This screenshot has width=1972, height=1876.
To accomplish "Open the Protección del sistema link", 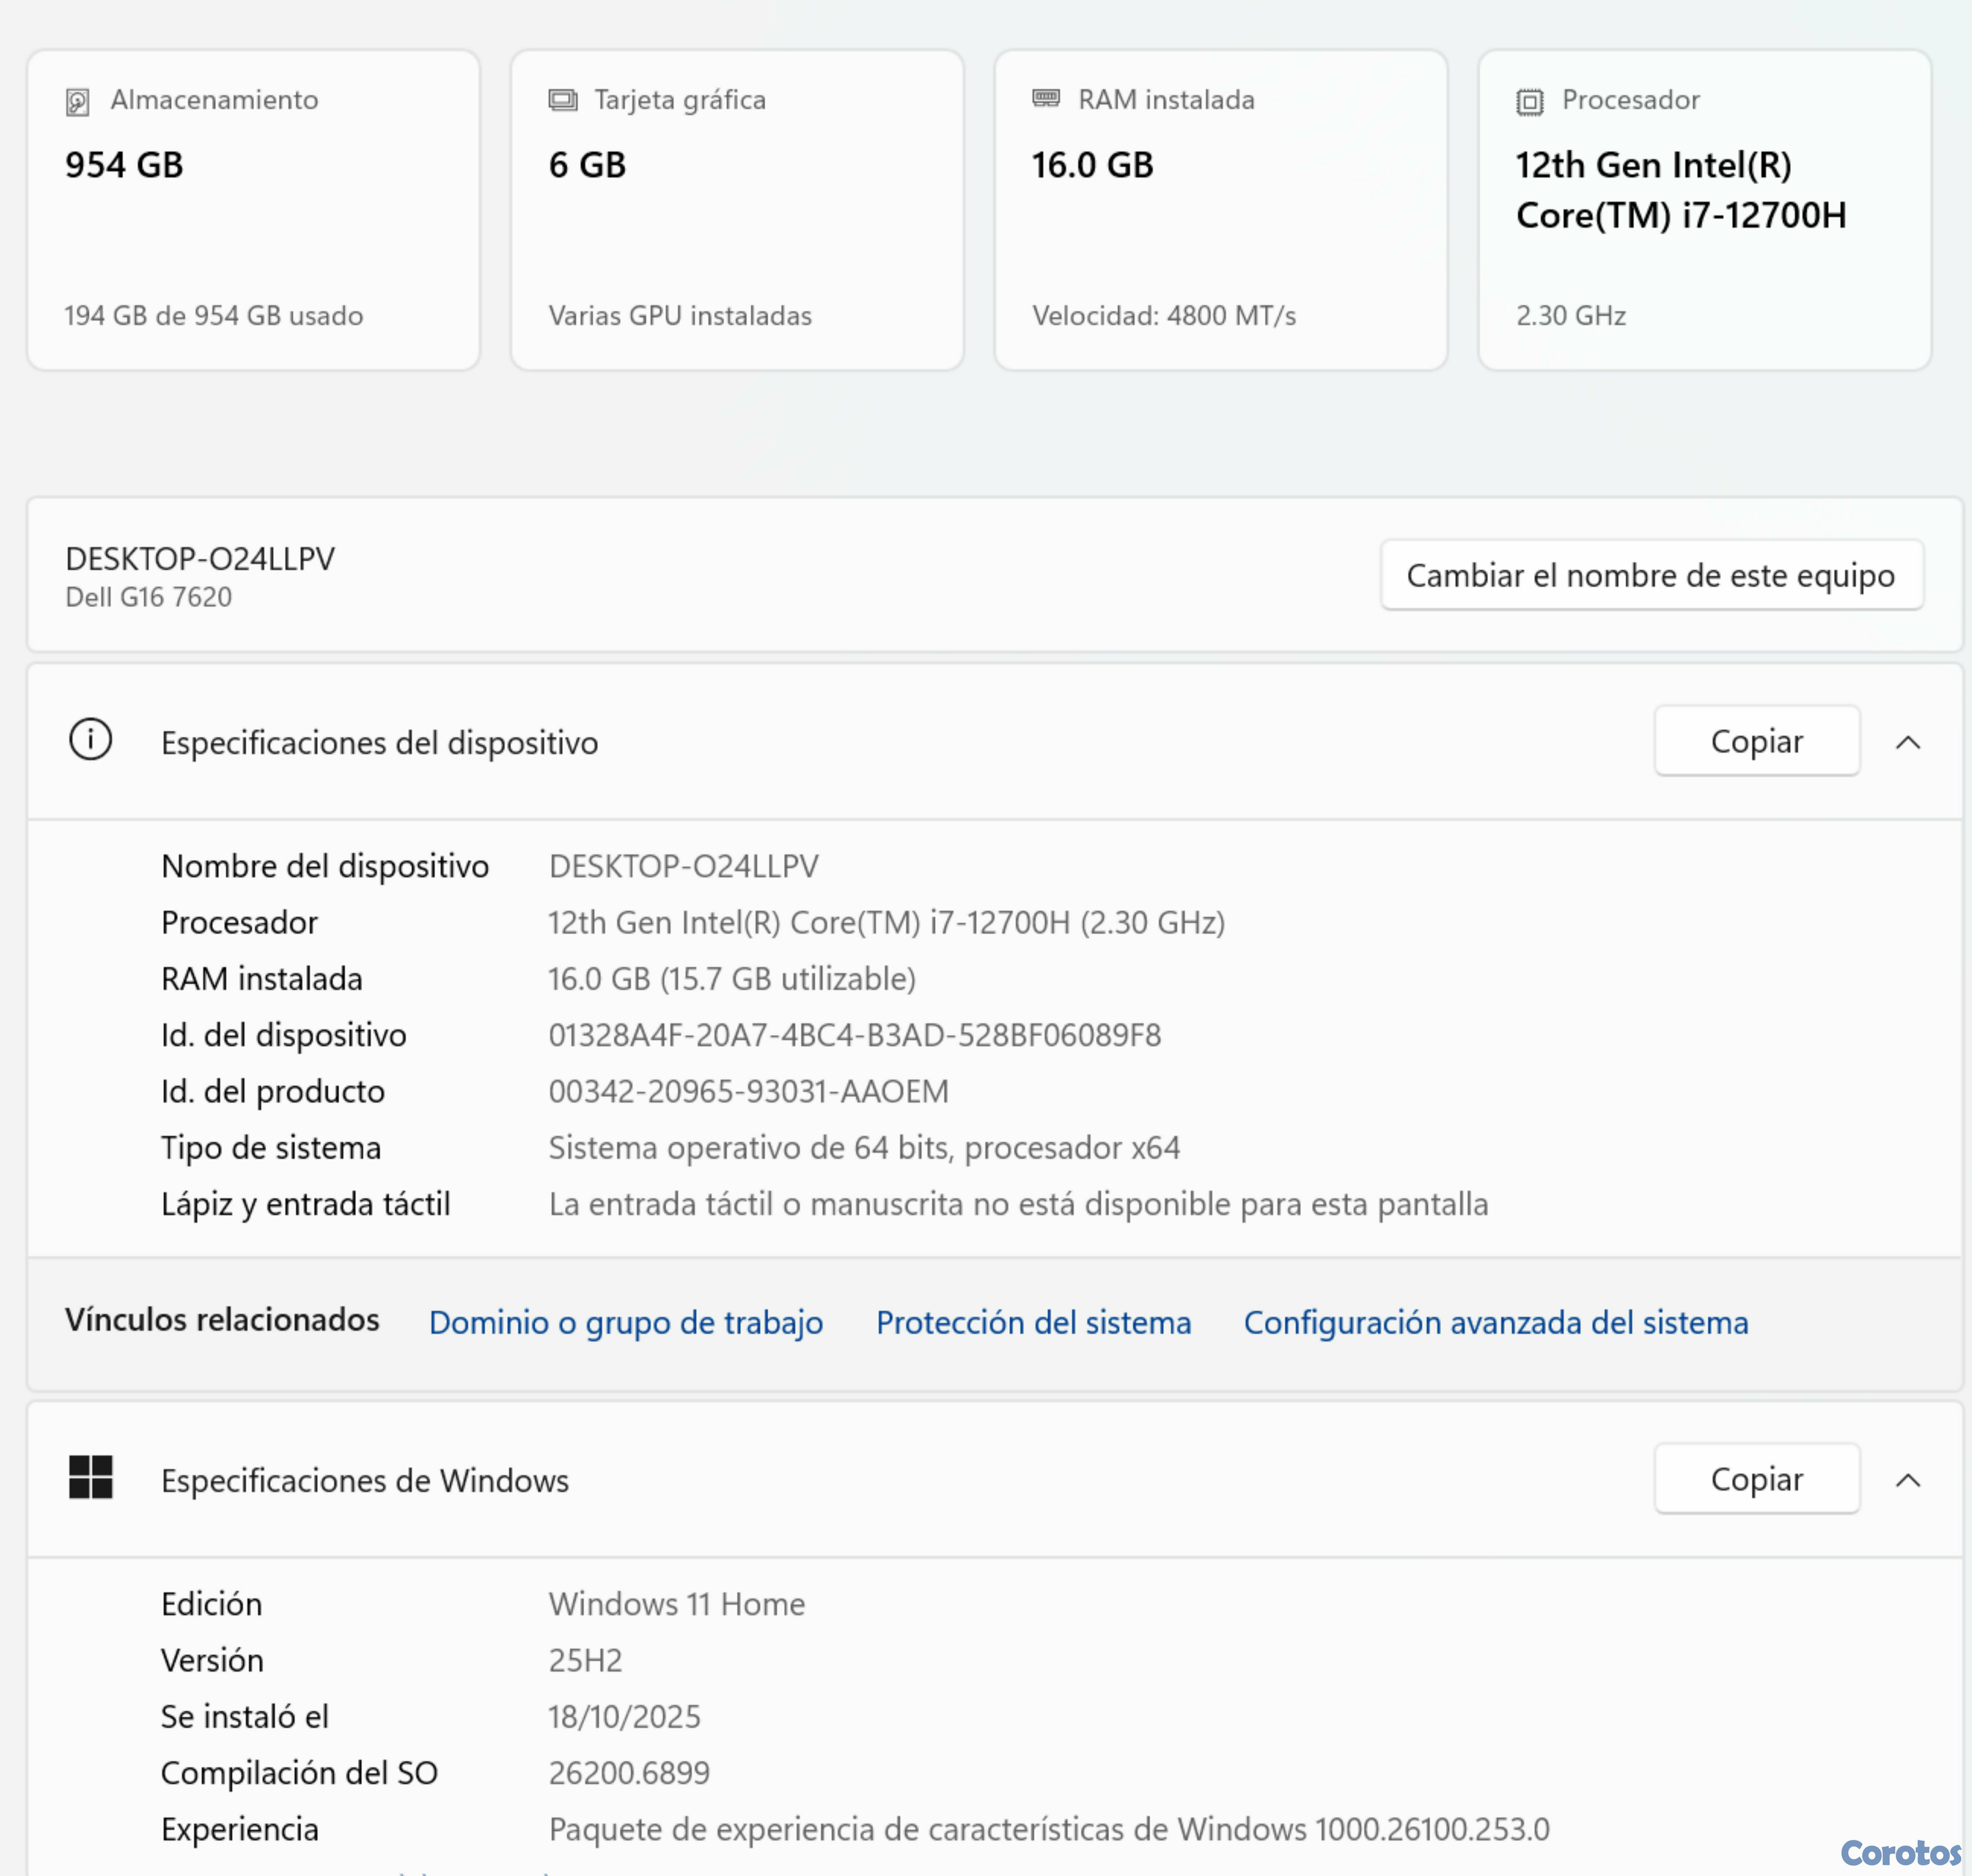I will 1033,1322.
